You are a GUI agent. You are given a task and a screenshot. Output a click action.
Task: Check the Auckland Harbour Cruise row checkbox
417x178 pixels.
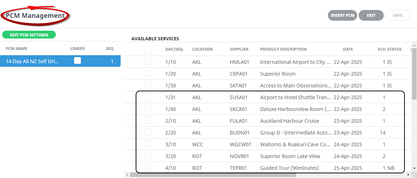tap(147, 121)
